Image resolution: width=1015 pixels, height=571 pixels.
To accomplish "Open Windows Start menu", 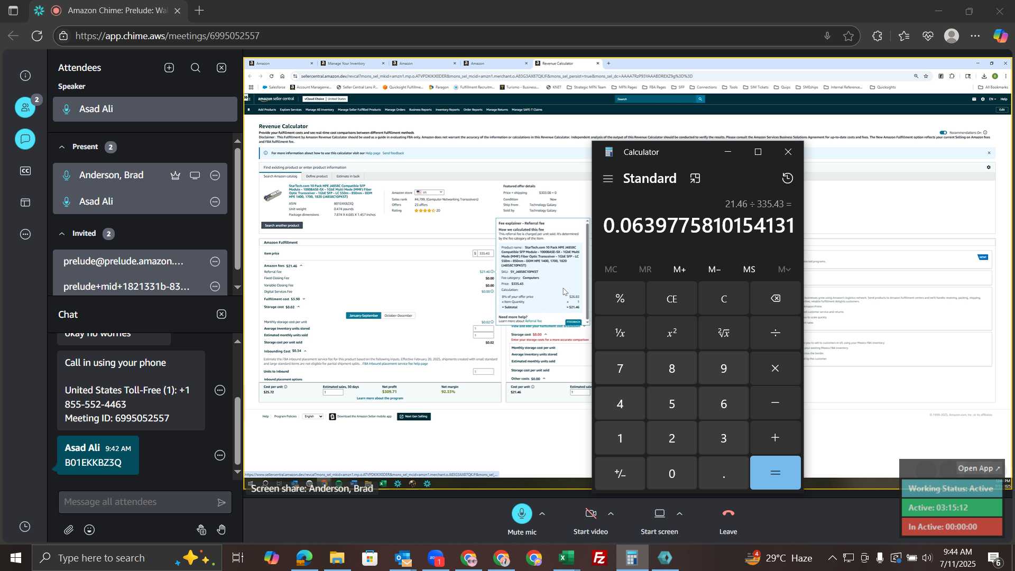I will [x=15, y=558].
